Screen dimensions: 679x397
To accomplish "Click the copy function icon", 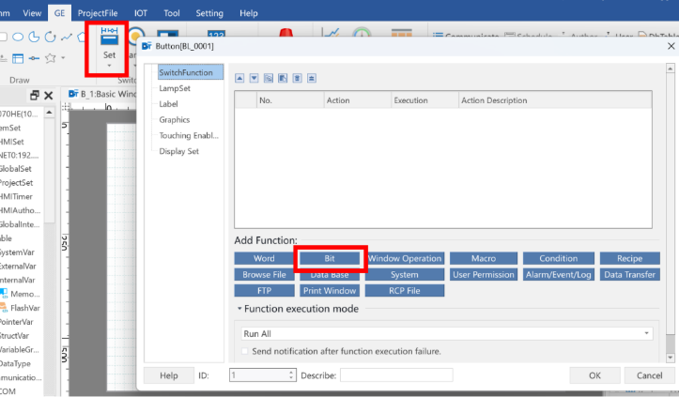I will [269, 78].
